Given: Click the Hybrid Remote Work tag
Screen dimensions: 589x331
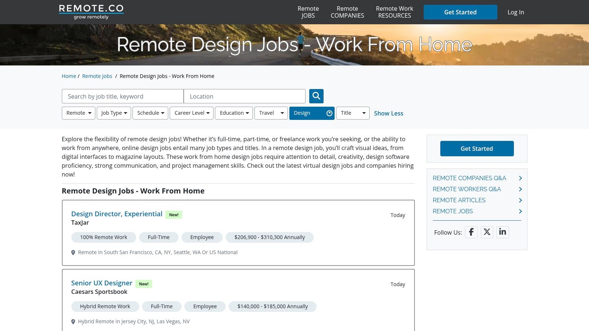Looking at the screenshot, I should (105, 306).
